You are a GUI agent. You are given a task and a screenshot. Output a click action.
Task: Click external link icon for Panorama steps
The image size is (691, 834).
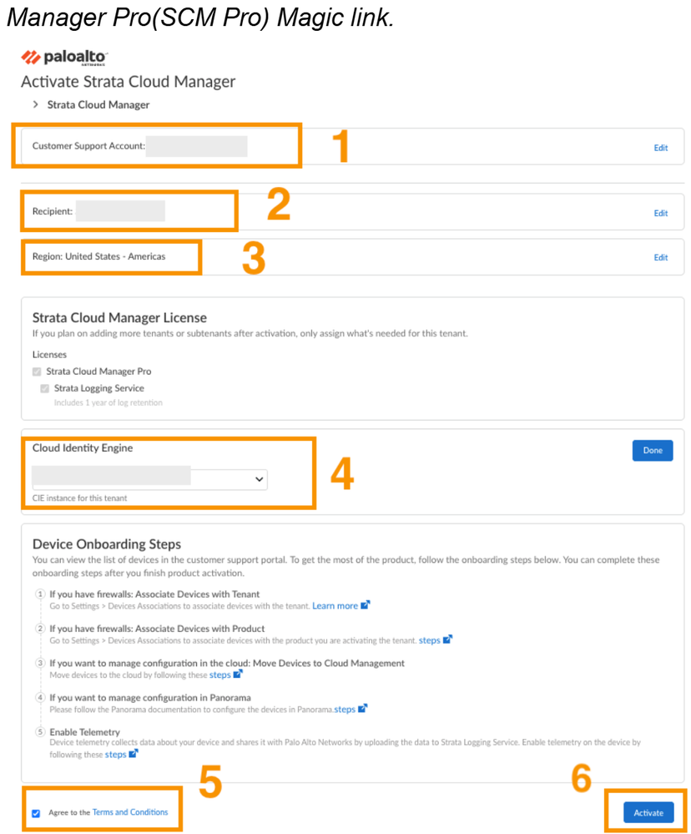click(362, 709)
